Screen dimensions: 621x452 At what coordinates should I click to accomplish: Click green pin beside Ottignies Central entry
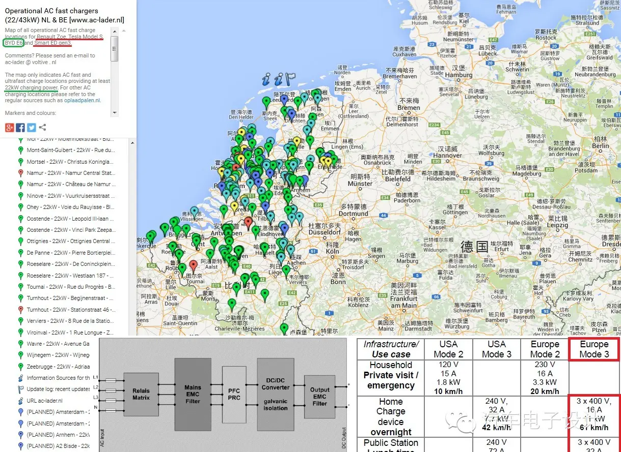pyautogui.click(x=20, y=242)
